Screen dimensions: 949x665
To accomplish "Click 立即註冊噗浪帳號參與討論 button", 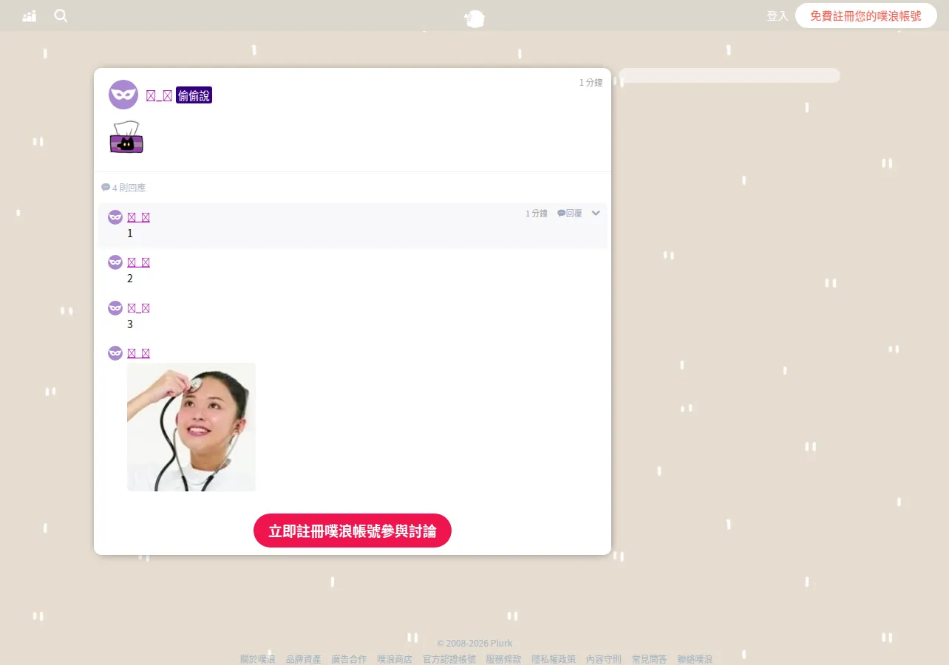I will (353, 531).
